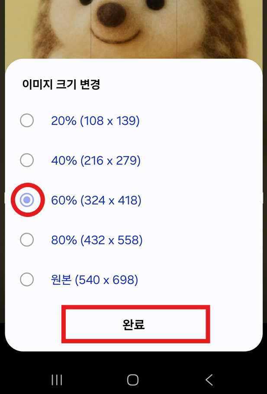Screen dimensions: 267x394
Task: Select the 80% (432 x 558) radio button
Action: pos(27,240)
